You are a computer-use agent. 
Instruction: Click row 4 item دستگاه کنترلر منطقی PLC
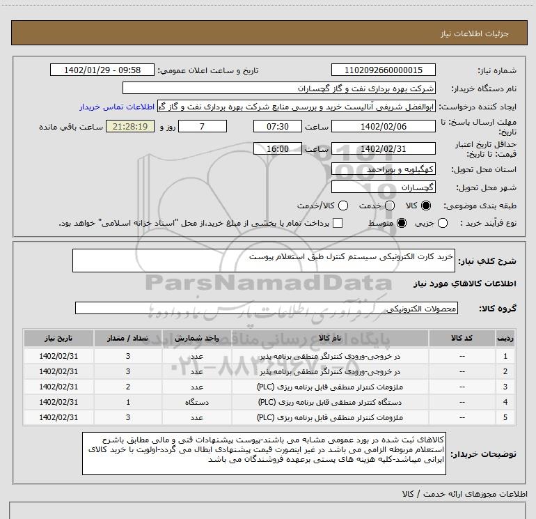(330, 403)
